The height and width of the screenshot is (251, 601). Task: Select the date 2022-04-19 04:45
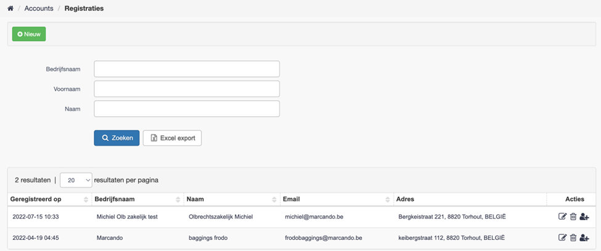[36, 238]
